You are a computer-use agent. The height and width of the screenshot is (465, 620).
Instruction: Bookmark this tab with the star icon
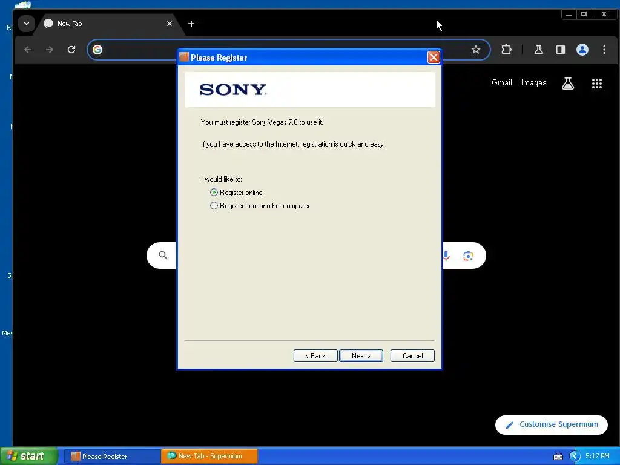click(476, 50)
